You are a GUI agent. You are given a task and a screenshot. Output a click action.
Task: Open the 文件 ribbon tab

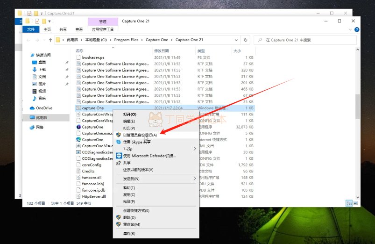click(x=31, y=29)
